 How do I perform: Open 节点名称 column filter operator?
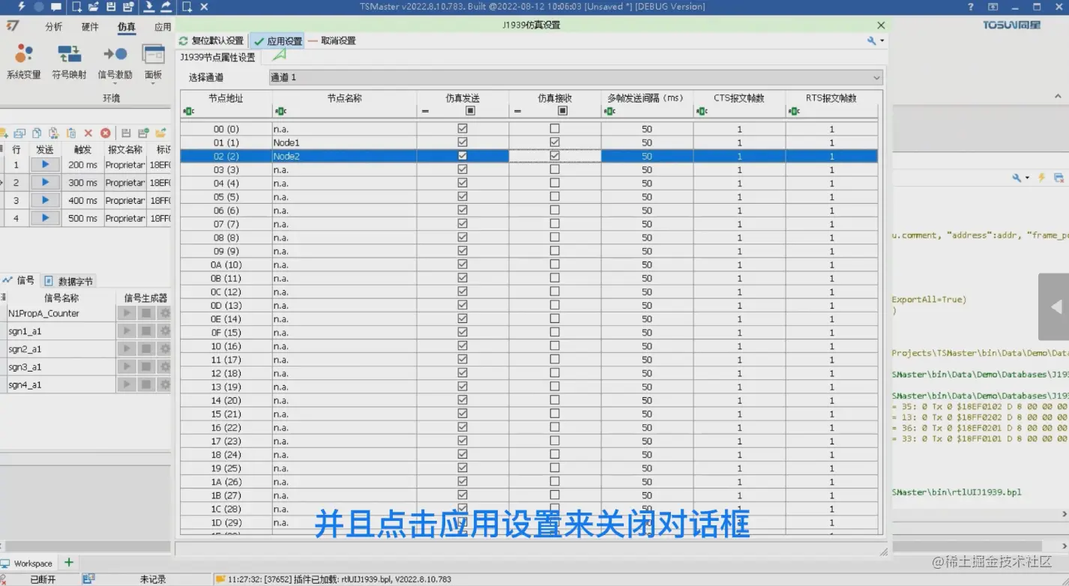[281, 111]
